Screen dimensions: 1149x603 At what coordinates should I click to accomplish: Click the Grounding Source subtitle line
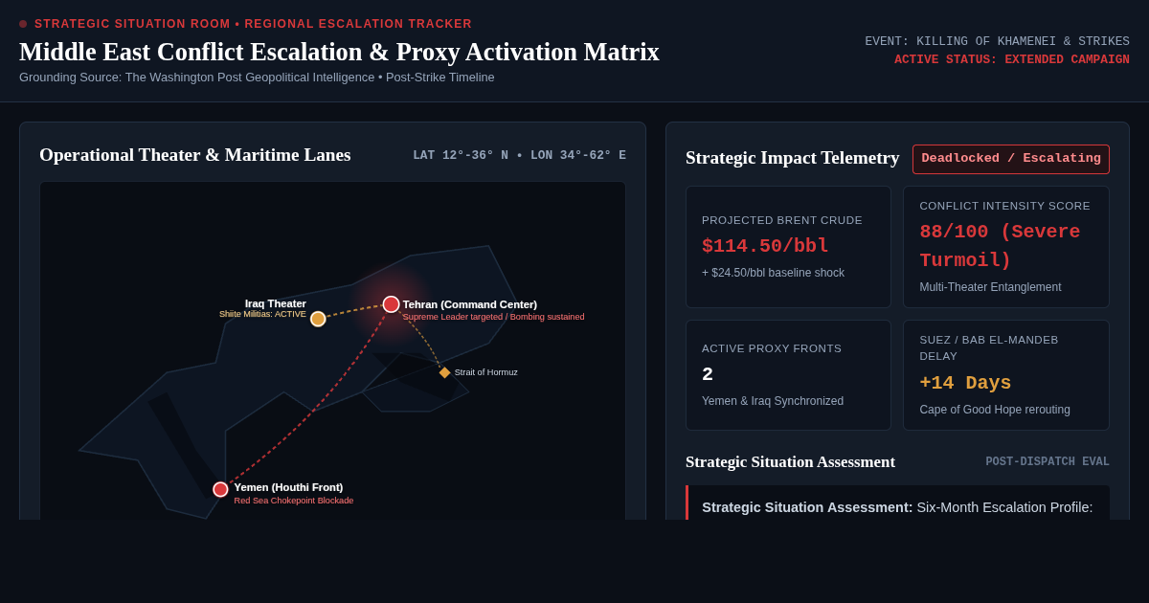257,78
